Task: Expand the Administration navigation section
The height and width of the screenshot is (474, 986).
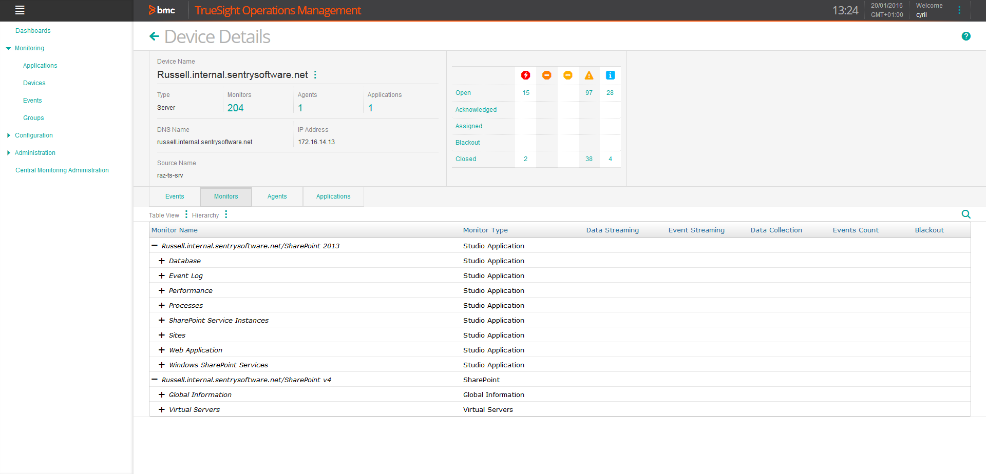Action: tap(9, 153)
